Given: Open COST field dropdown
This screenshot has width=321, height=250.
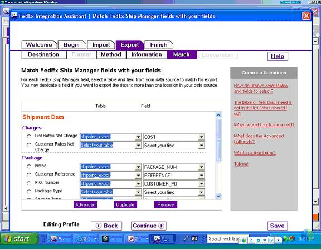Looking at the screenshot, I should point(201,137).
